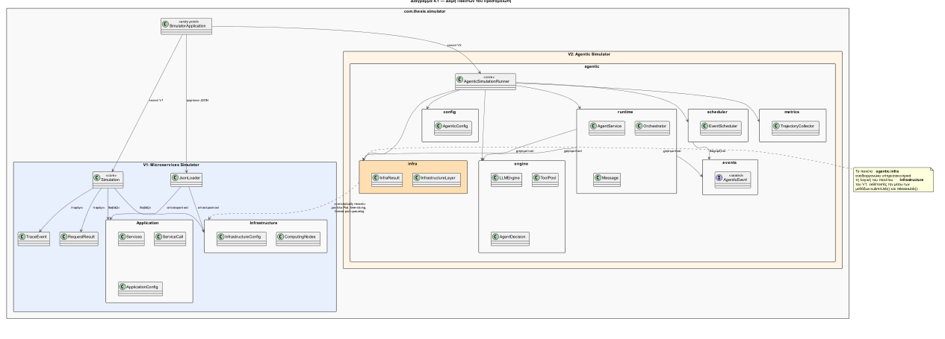Image resolution: width=945 pixels, height=339 pixels.
Task: Click the 'config' package label
Action: pos(450,111)
